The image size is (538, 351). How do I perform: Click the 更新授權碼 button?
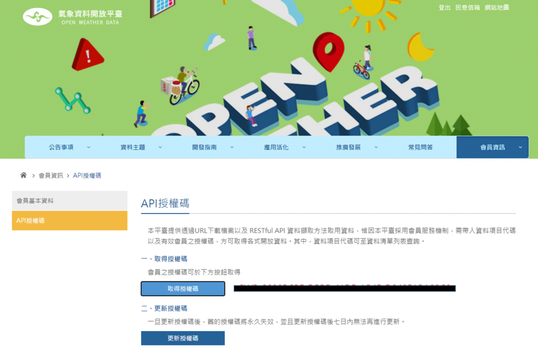183,338
